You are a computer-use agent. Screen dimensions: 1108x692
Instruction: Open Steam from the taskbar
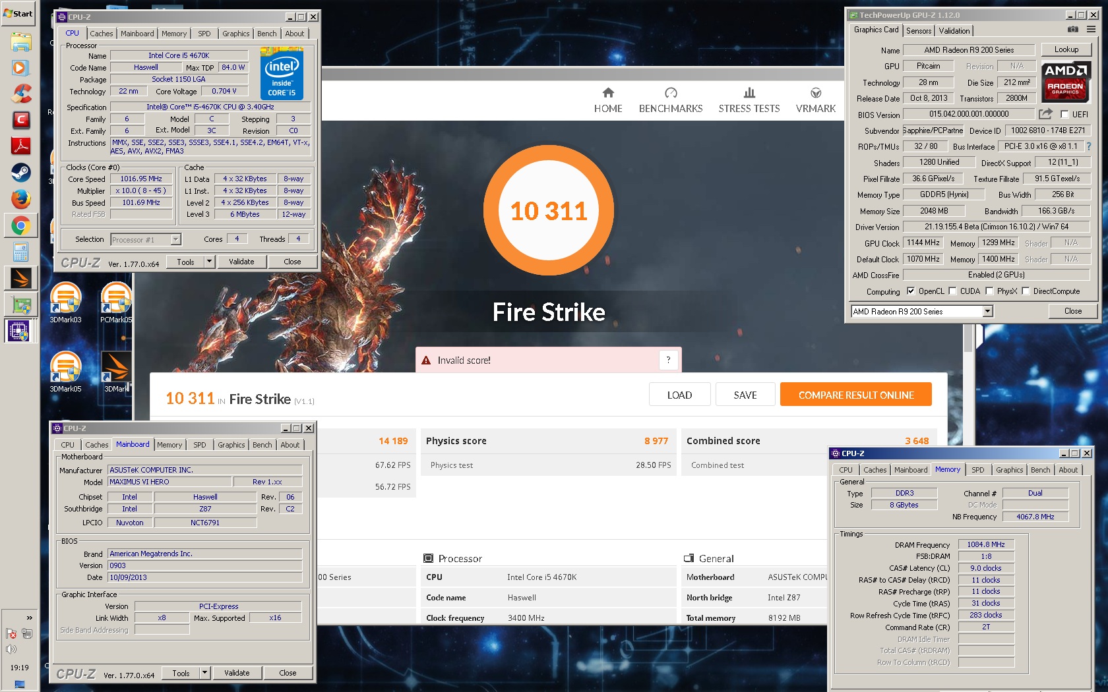click(20, 173)
